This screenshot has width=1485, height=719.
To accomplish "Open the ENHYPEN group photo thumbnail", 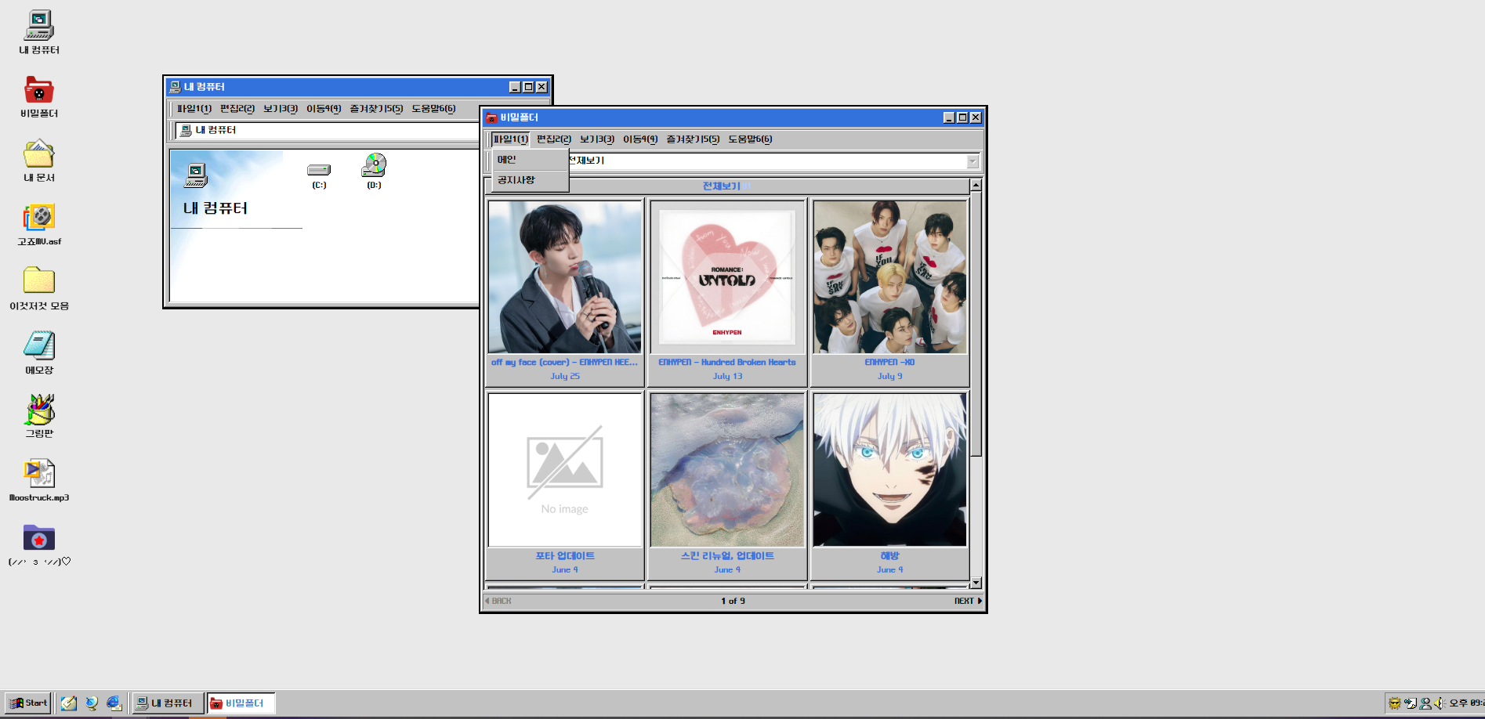I will (x=890, y=277).
